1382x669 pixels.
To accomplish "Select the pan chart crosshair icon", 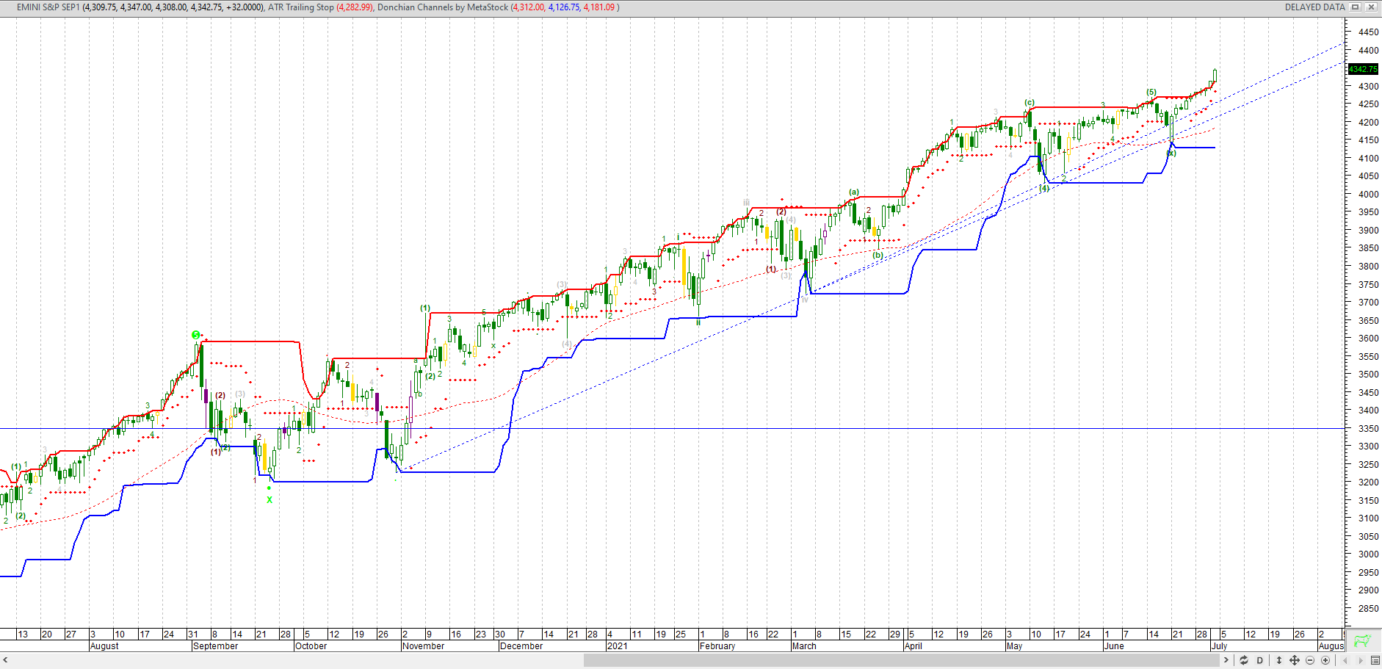I will (1295, 660).
